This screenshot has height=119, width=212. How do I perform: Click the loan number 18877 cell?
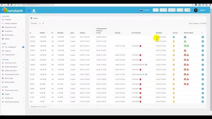point(32,93)
